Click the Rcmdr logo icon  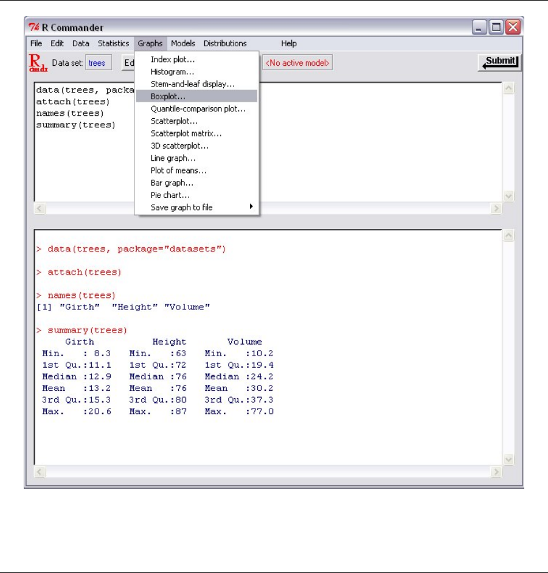pyautogui.click(x=38, y=63)
